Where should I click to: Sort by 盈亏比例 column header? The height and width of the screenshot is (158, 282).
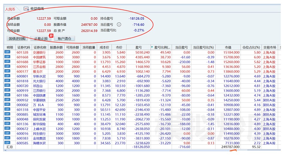click(x=162, y=47)
